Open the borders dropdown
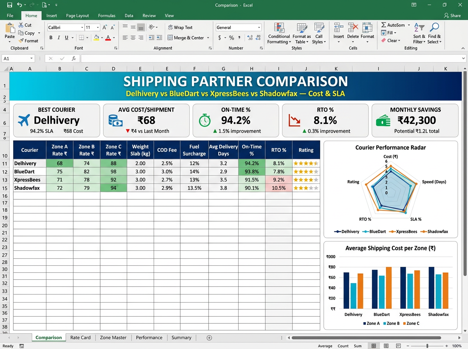 coord(87,38)
